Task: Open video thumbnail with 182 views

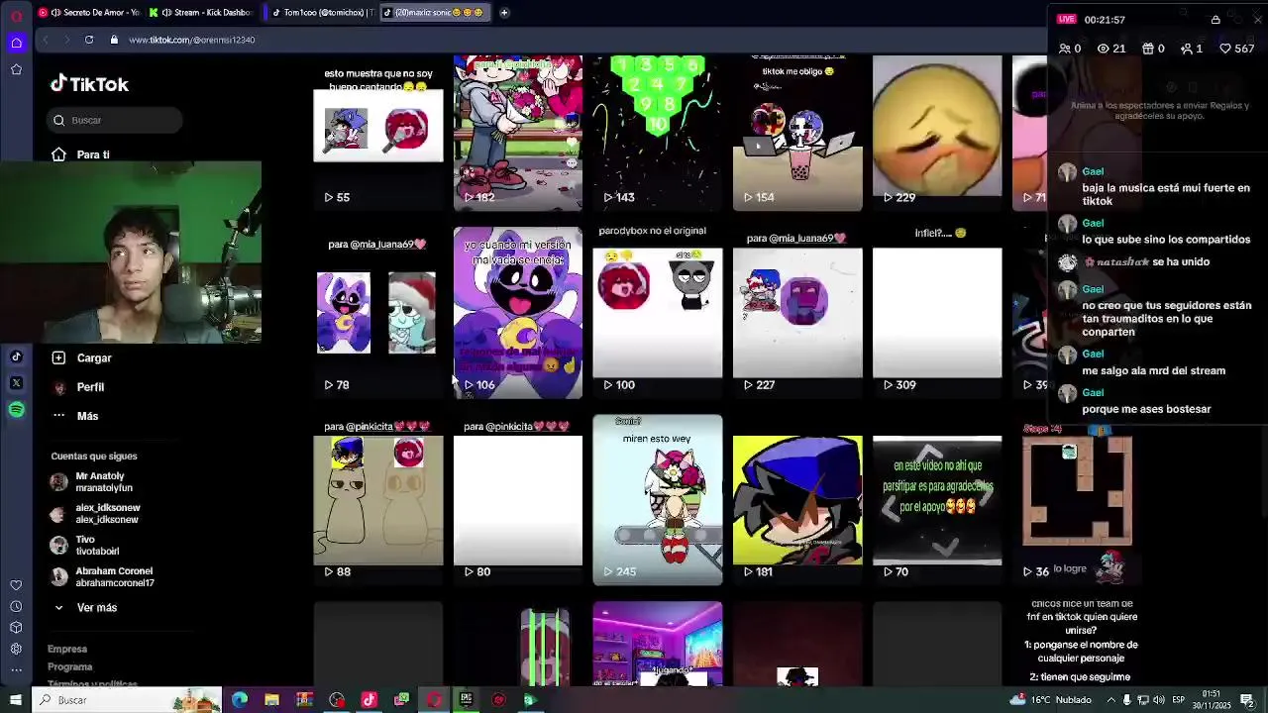Action: (518, 133)
